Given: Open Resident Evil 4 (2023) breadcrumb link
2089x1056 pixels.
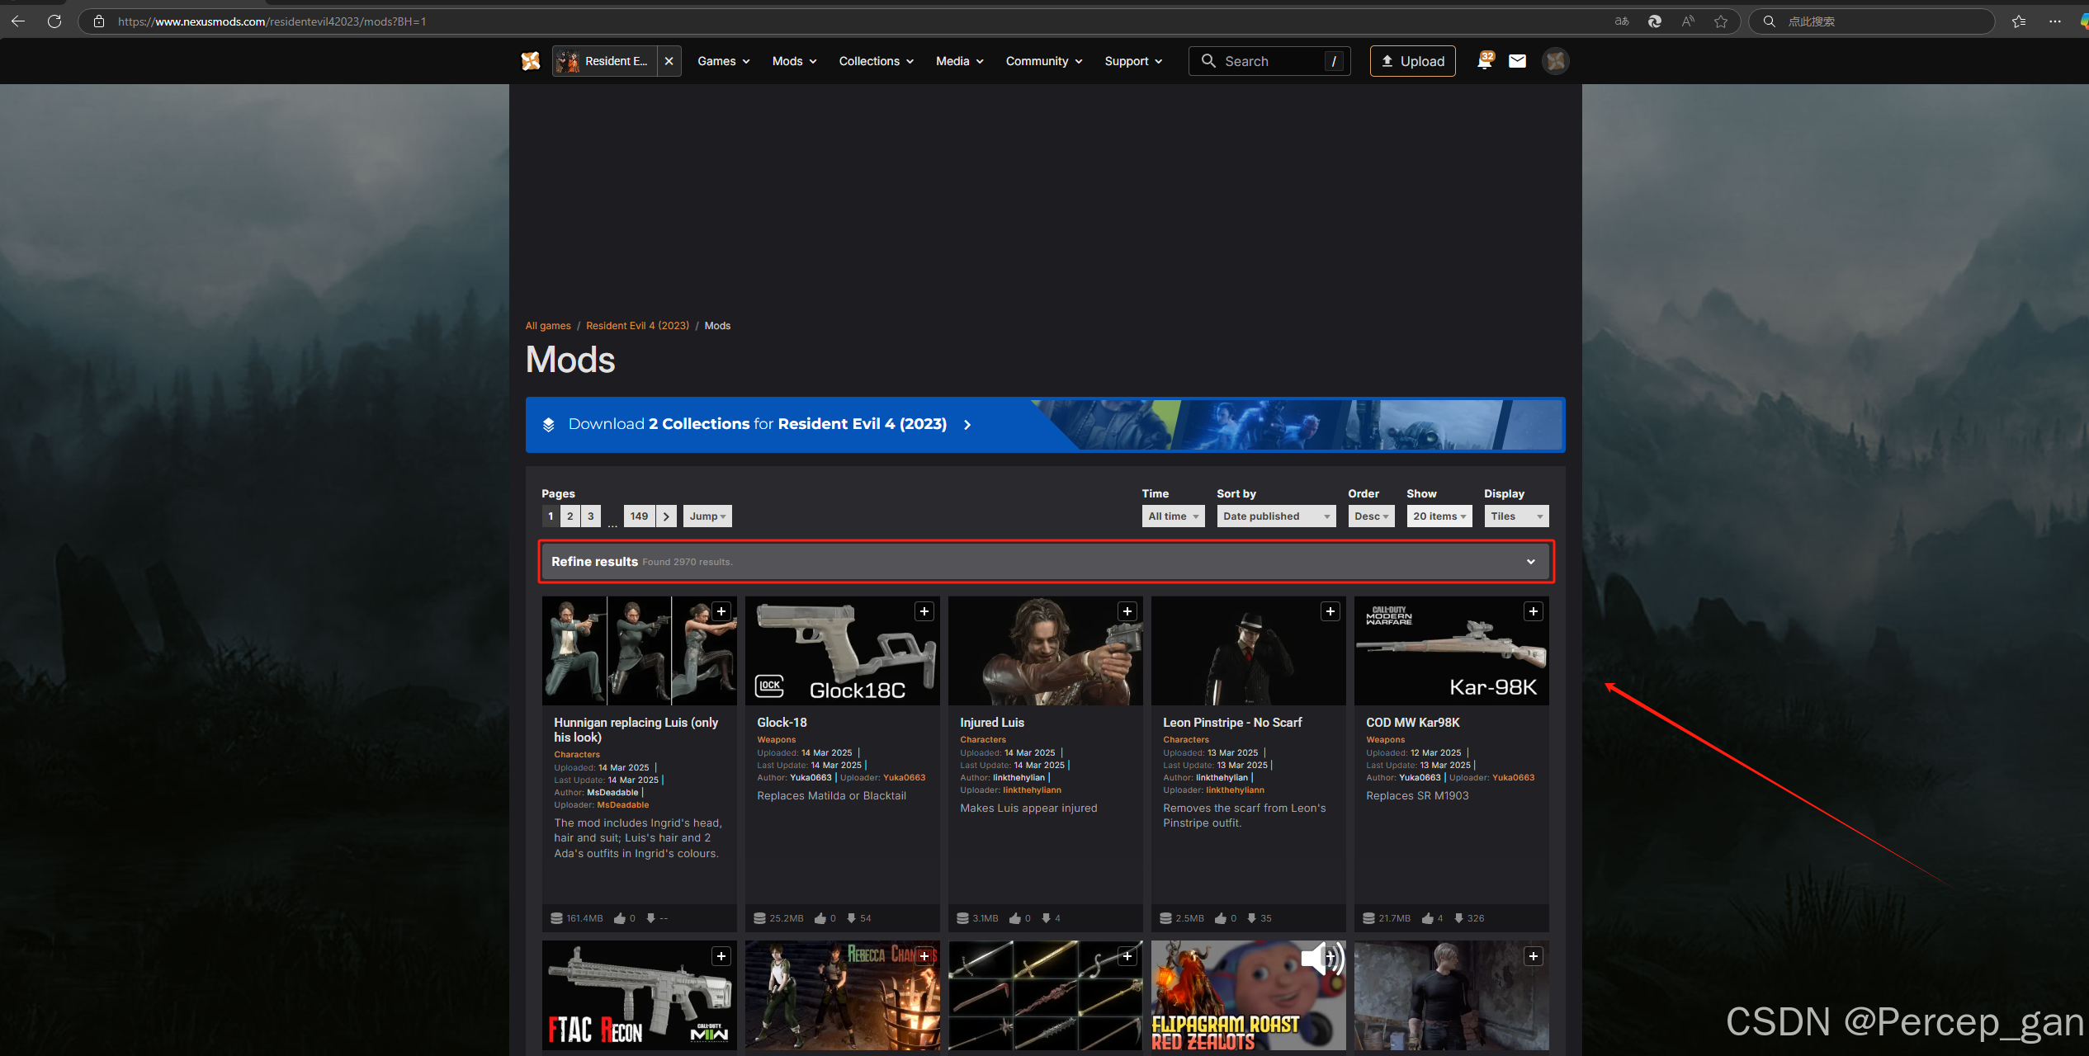Looking at the screenshot, I should tap(637, 326).
